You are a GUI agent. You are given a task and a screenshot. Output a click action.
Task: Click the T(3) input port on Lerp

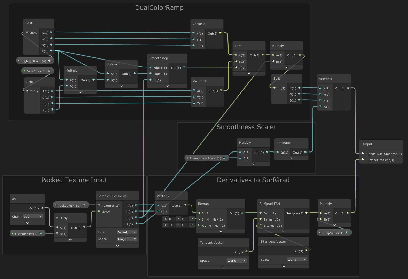(236, 67)
